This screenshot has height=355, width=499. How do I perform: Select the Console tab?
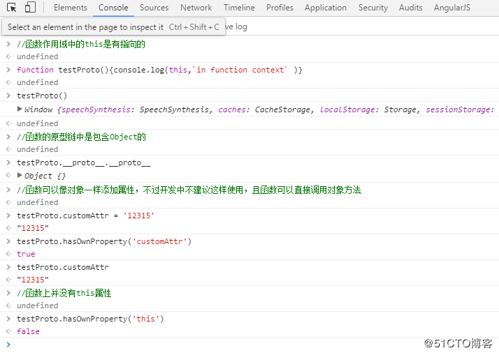[113, 8]
